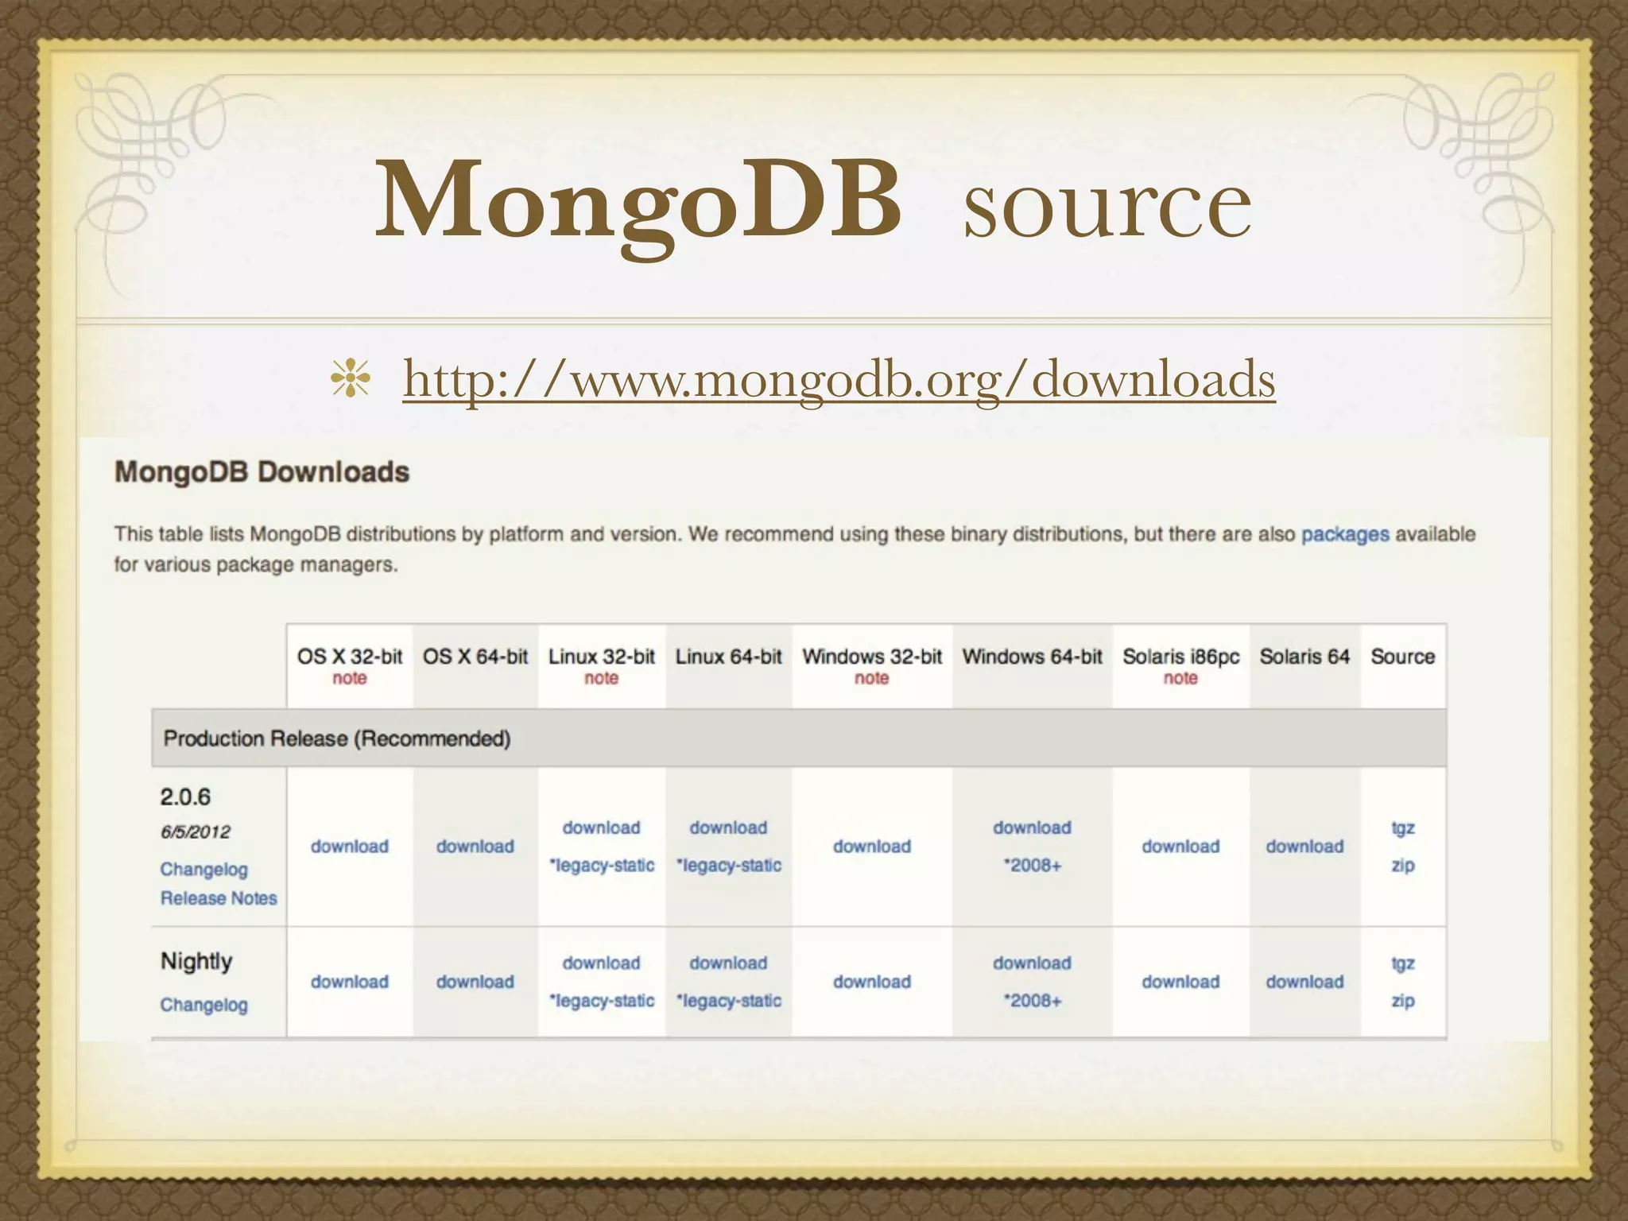This screenshot has height=1221, width=1628.
Task: Download Nightly for Windows 32-bit
Action: point(872,982)
